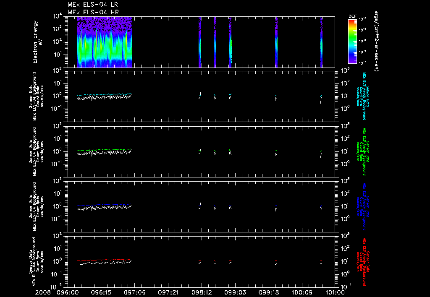
Task: Click the '097:06' time axis label
Action: 134,293
